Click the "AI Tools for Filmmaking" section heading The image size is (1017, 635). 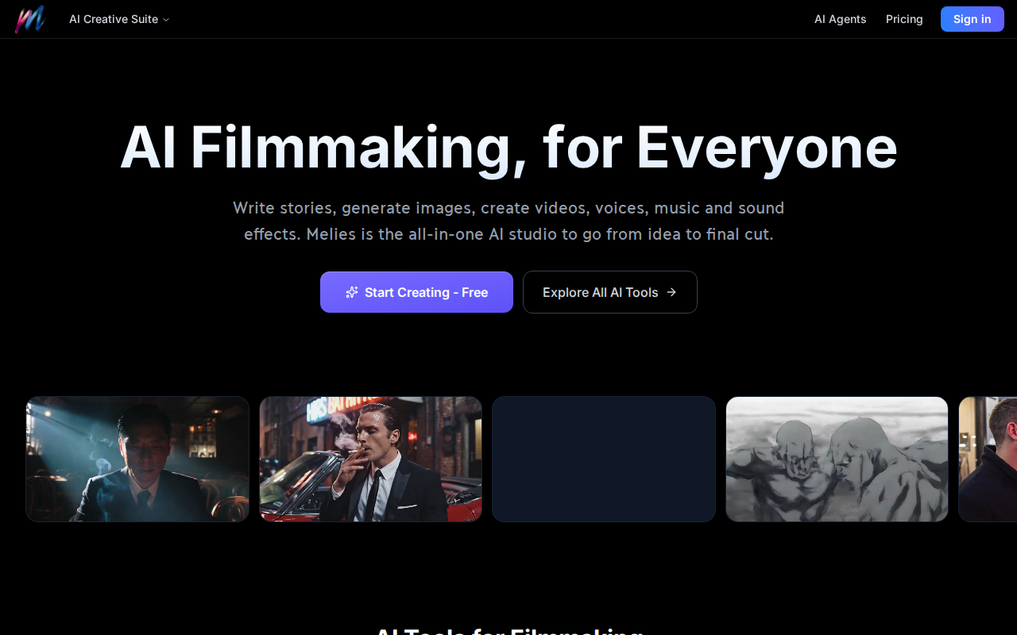(508, 630)
